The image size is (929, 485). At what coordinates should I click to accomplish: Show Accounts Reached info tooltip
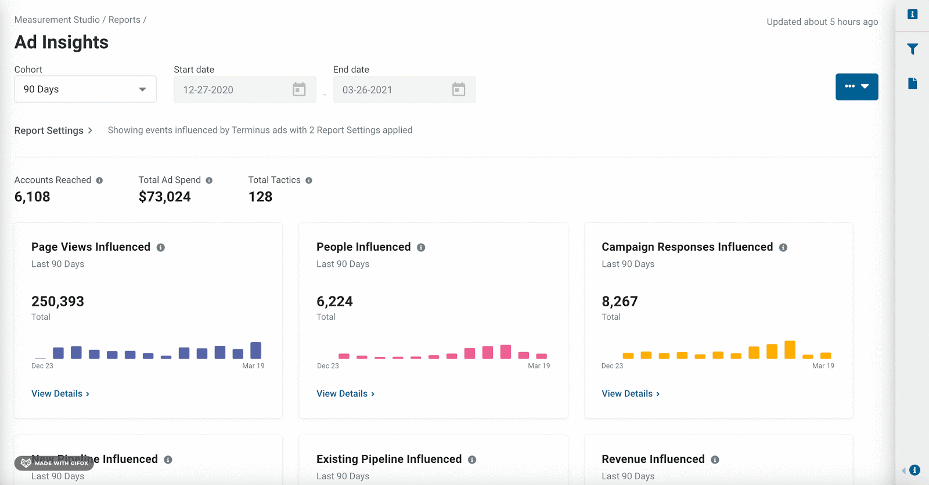(99, 180)
